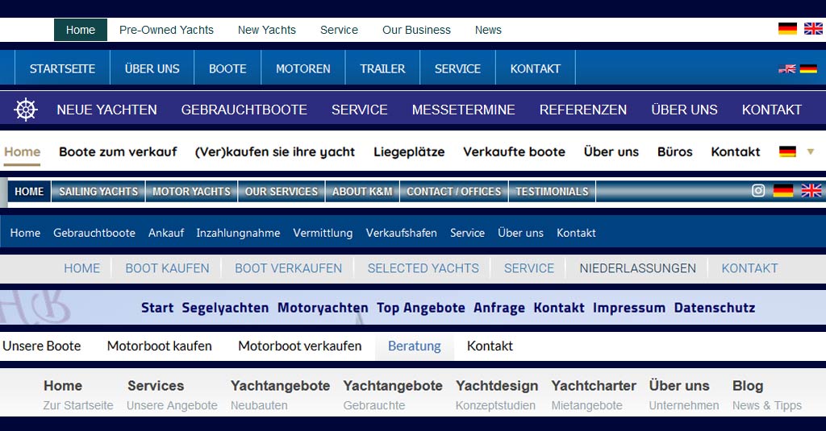Click the TESTIMONIALS tab

click(x=553, y=192)
